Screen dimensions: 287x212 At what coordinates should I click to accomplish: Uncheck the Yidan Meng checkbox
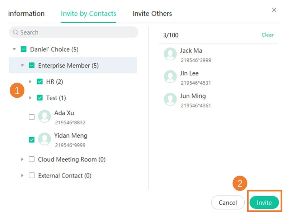tap(32, 139)
